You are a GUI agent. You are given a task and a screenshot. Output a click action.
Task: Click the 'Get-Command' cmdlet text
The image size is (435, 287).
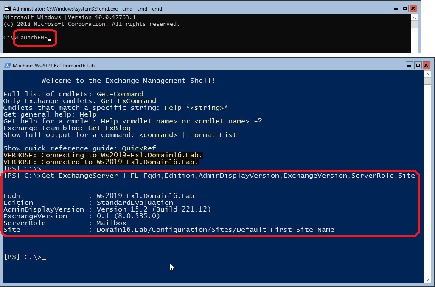click(x=120, y=94)
